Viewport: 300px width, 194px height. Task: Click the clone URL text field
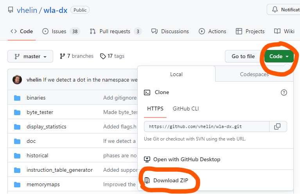(x=207, y=126)
